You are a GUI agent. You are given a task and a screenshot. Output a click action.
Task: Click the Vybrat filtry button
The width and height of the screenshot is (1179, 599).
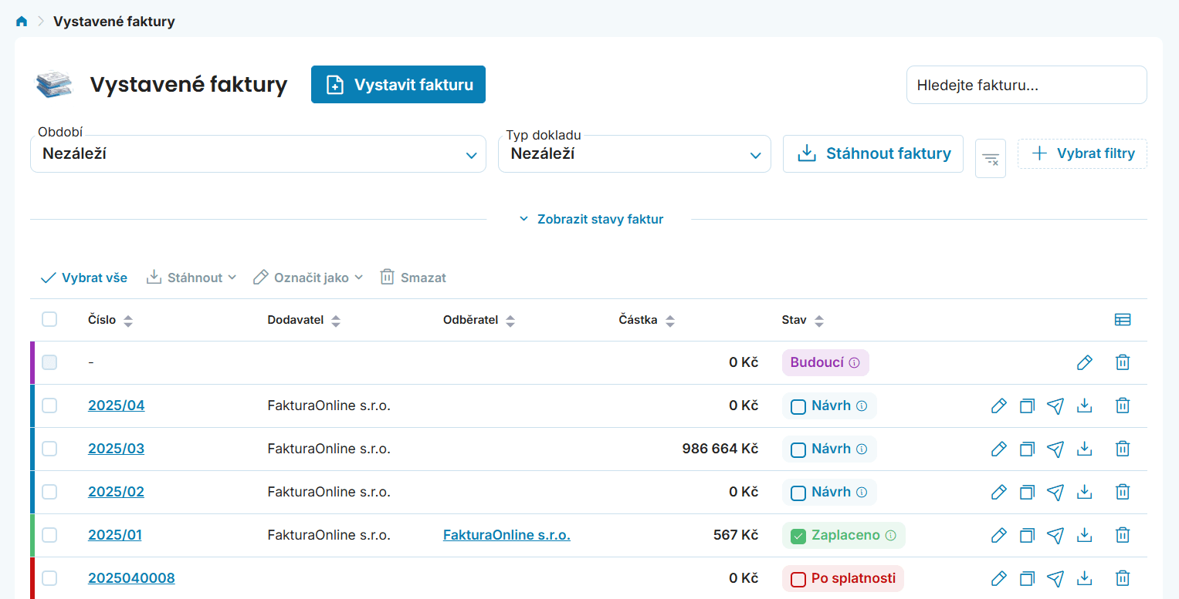point(1082,153)
